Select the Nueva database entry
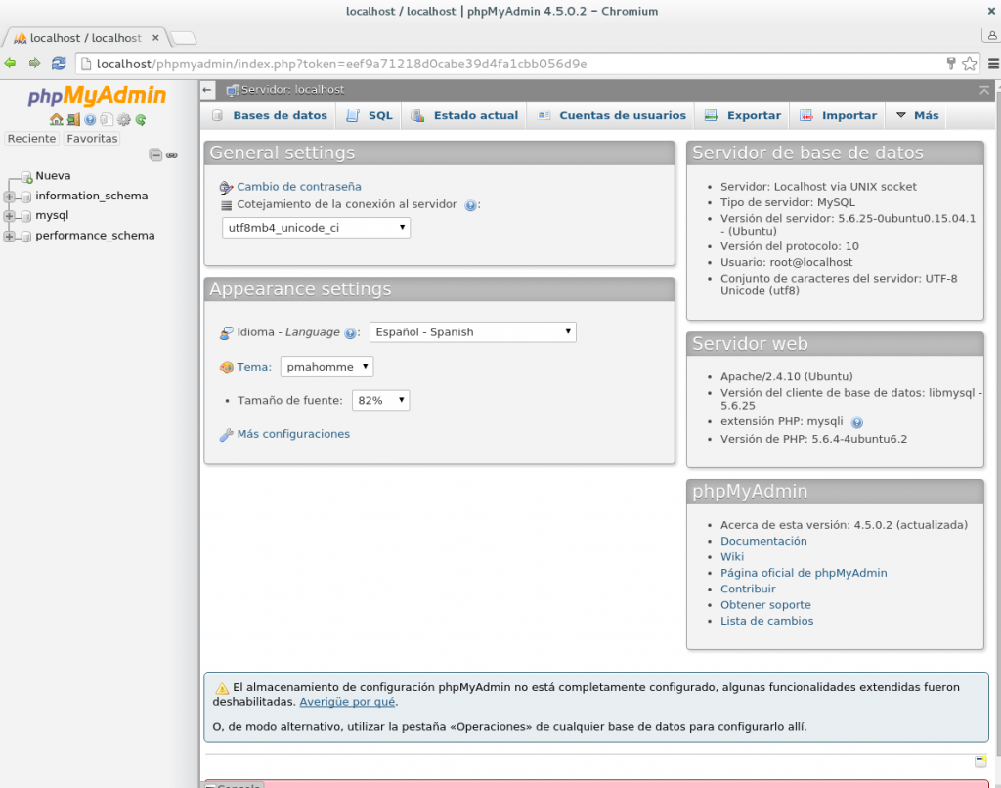 pos(53,175)
